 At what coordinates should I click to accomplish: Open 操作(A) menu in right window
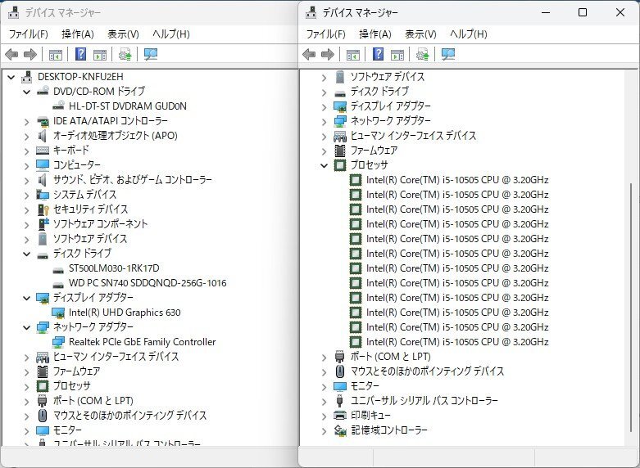(x=375, y=34)
